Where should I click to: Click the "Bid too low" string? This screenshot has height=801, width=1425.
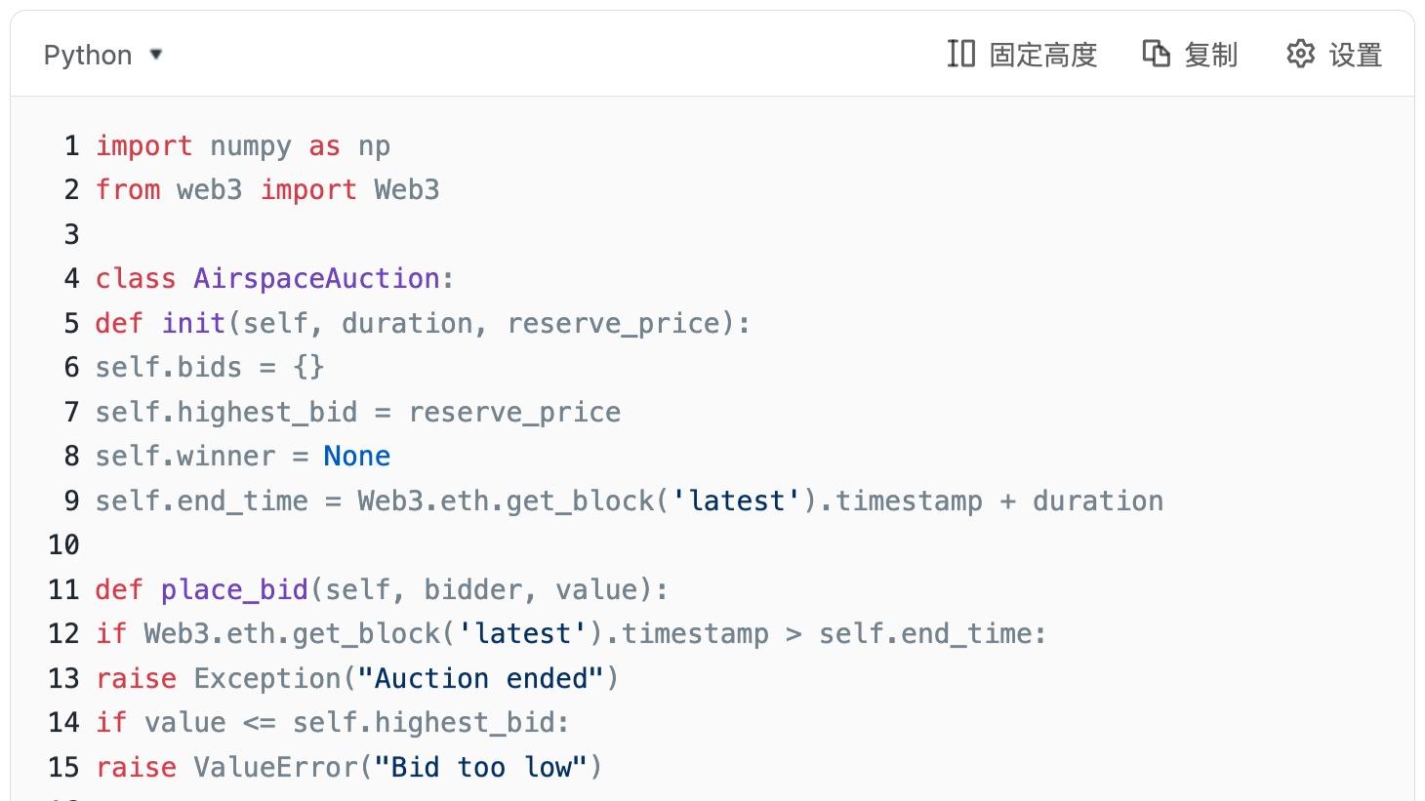point(481,767)
